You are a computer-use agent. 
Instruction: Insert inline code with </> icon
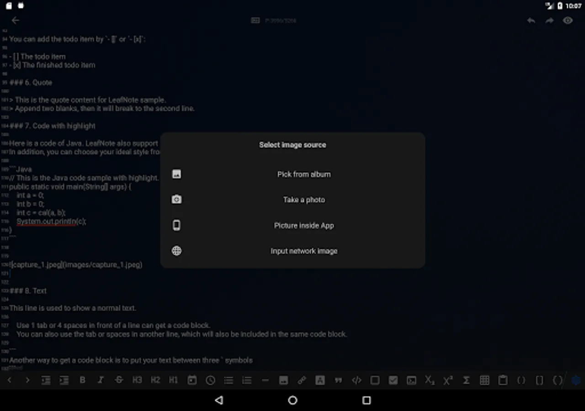356,380
